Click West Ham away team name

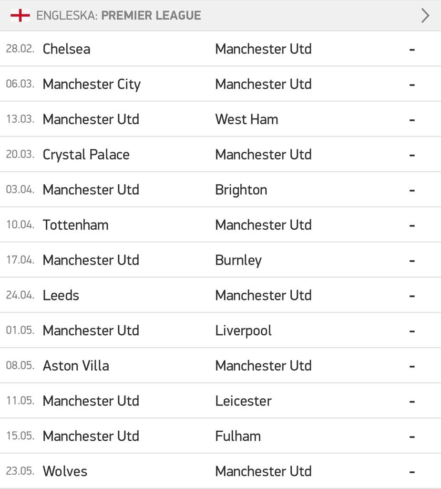(246, 119)
